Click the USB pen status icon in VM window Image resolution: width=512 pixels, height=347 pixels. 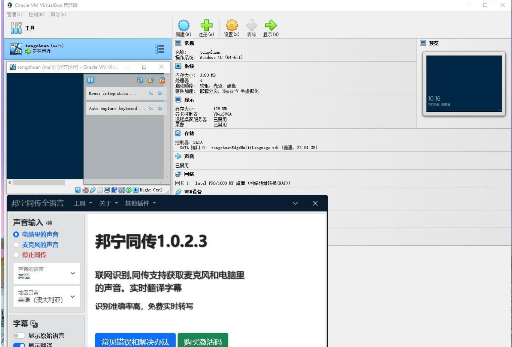(93, 190)
